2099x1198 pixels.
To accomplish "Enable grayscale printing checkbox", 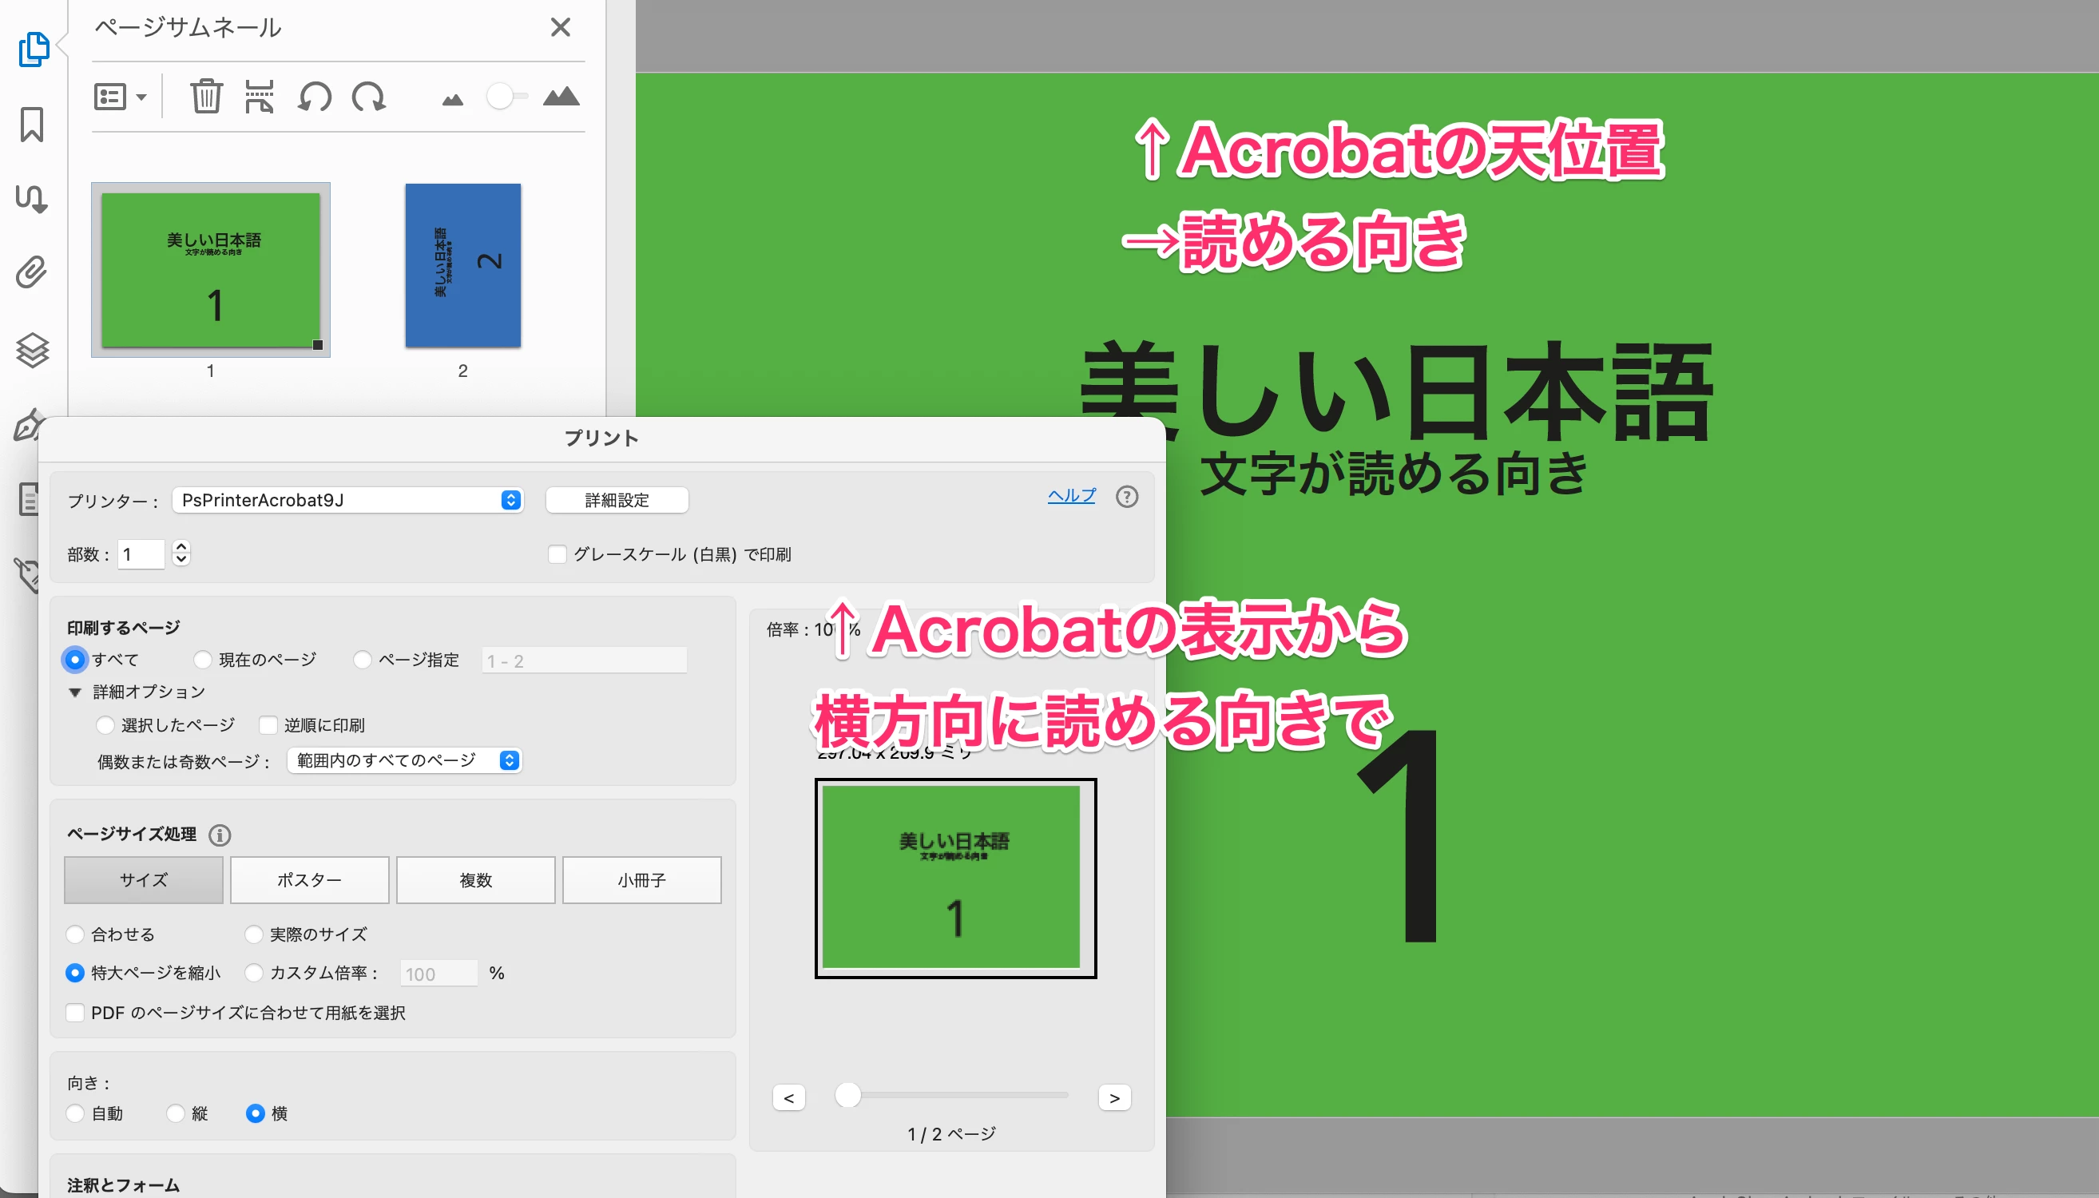I will (557, 554).
